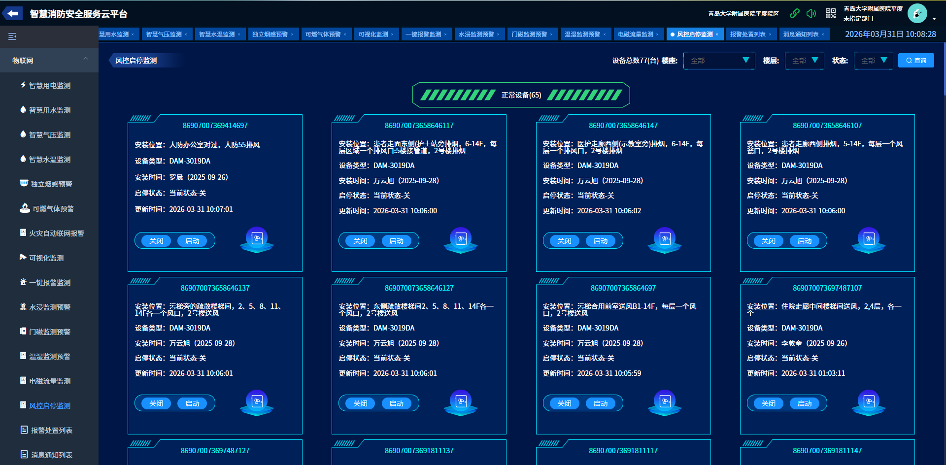Open 火灾自动联网报警 in the sidebar
946x465 pixels.
coord(56,233)
